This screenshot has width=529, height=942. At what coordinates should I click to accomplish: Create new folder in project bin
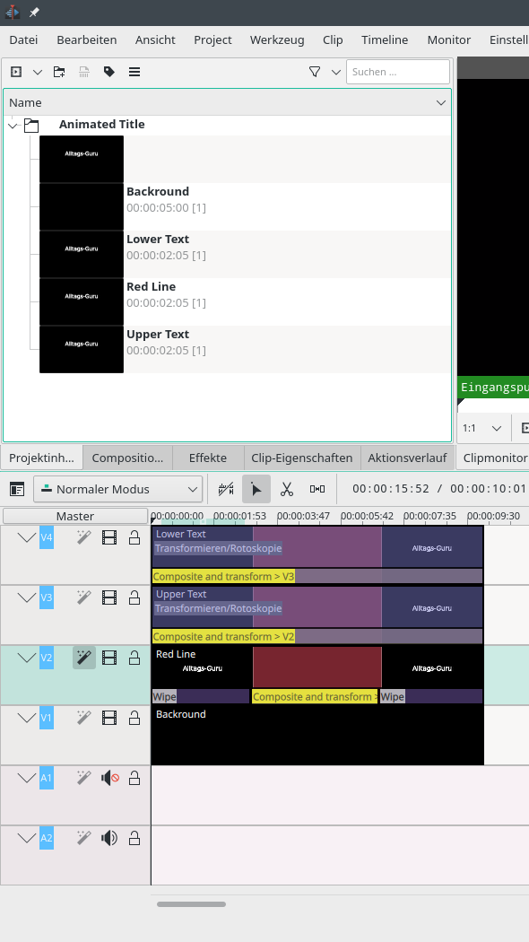pyautogui.click(x=59, y=72)
